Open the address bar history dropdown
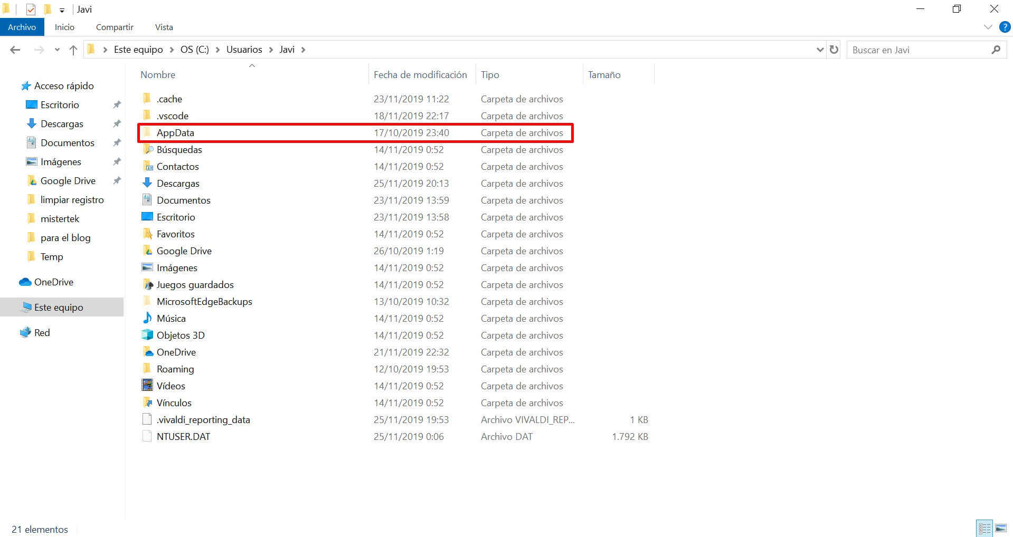 point(820,50)
